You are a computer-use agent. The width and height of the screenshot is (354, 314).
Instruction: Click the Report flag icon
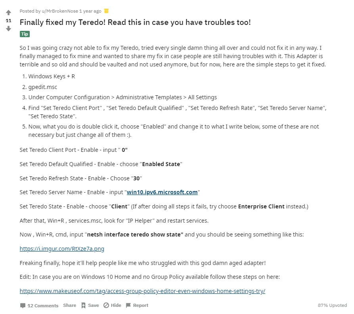[128, 305]
